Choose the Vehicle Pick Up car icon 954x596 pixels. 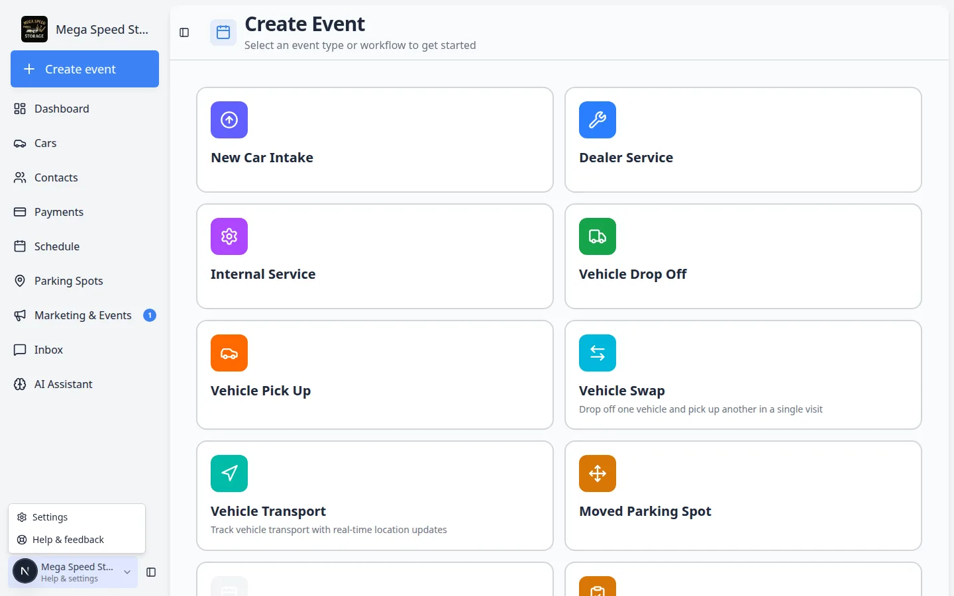click(x=229, y=353)
